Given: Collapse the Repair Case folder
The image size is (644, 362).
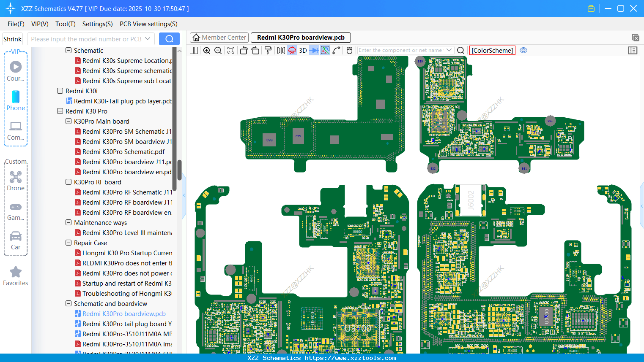Looking at the screenshot, I should [69, 243].
